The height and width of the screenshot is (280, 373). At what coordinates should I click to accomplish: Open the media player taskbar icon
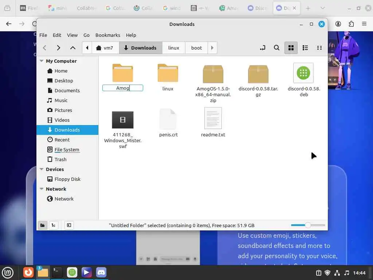87,272
